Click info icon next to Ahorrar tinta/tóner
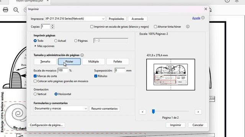The height and width of the screenshot is (137, 245). point(188,27)
